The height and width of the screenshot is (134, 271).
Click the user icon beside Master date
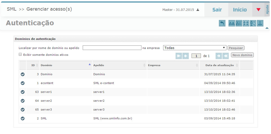198,10
